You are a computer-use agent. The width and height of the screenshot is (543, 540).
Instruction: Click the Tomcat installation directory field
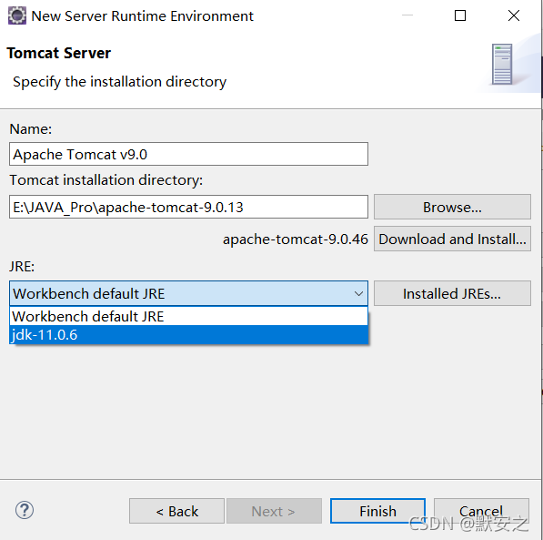pos(188,207)
